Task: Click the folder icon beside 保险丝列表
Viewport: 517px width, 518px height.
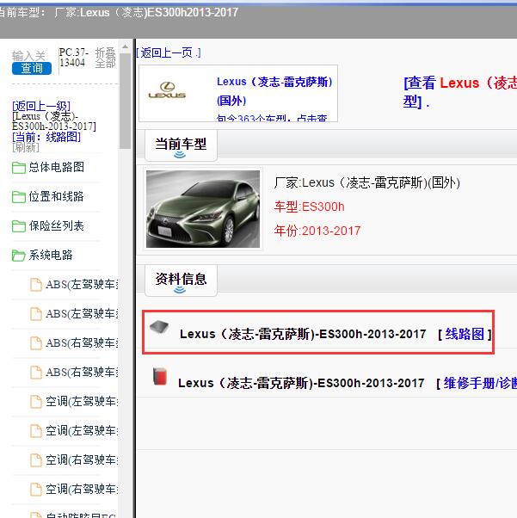Action: 19,226
